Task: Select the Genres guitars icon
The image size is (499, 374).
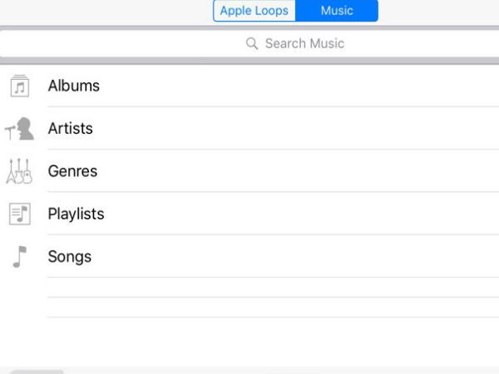Action: click(x=20, y=171)
